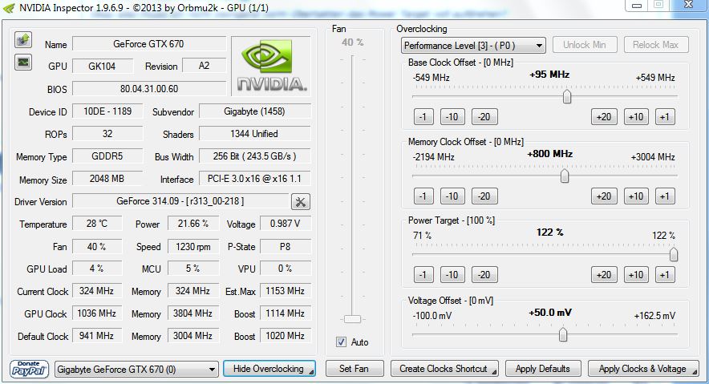Increase Memory Clock Offset by 20

[x=604, y=196]
